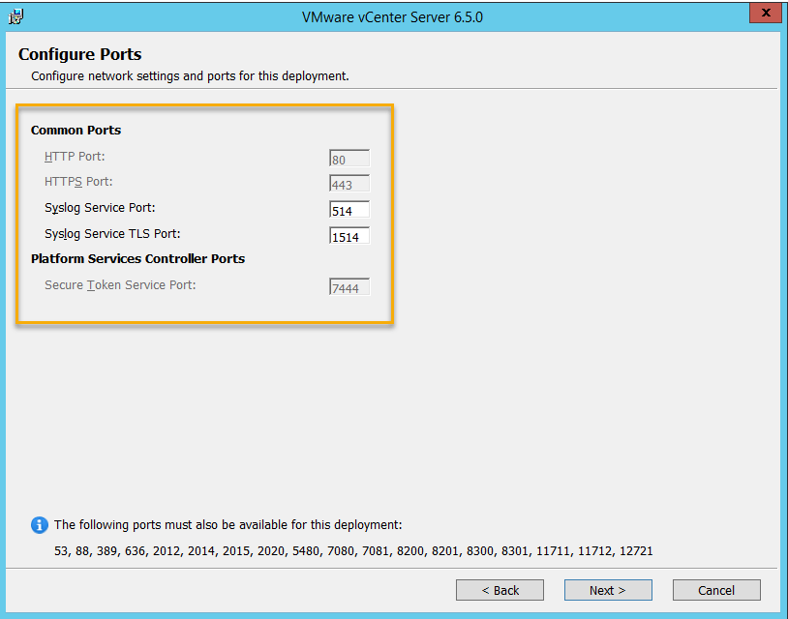Click the disabled HTTP Port field
This screenshot has width=788, height=619.
click(x=349, y=160)
